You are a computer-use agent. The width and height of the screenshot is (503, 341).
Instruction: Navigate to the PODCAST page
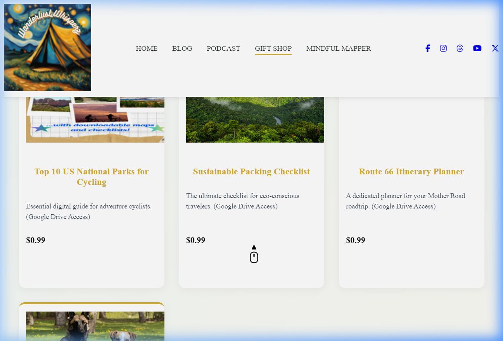223,48
